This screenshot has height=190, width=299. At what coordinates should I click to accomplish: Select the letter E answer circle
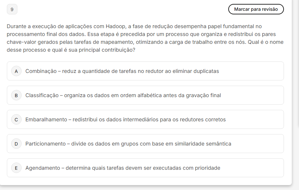16,168
